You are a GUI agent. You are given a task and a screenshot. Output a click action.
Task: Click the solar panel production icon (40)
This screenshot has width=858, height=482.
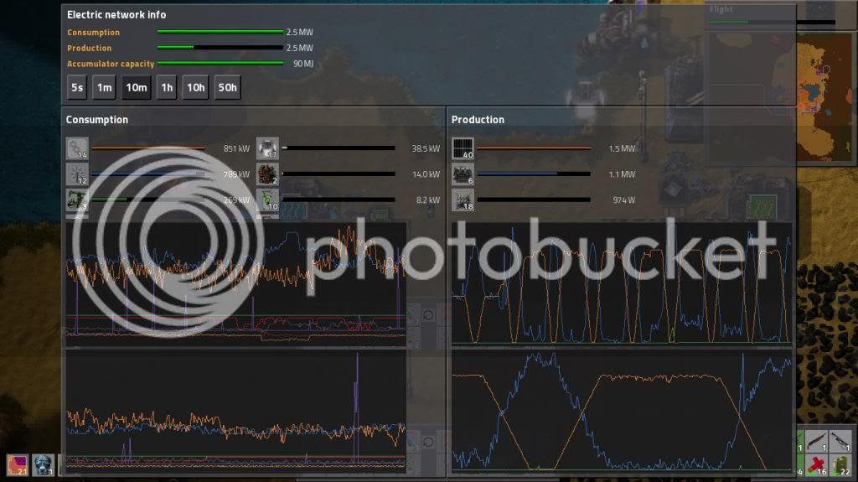pos(463,148)
